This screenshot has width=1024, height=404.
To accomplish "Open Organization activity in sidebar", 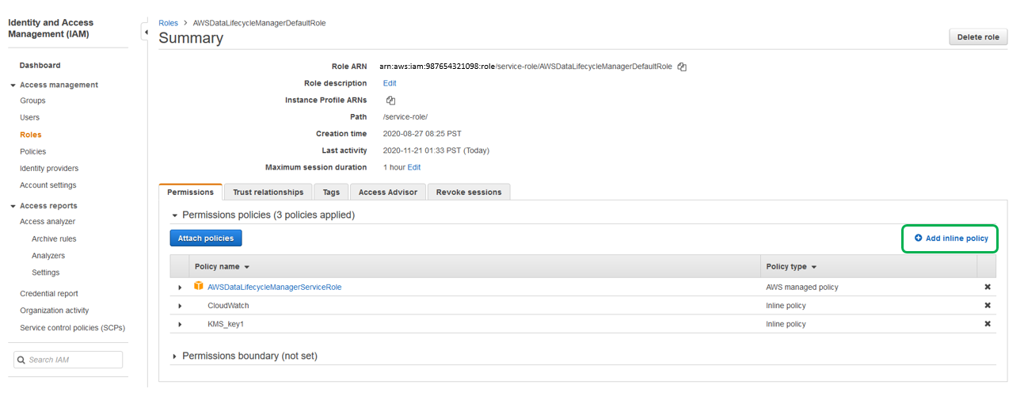I will [55, 311].
